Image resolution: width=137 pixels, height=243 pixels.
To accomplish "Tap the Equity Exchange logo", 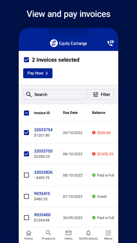I will [x=68, y=43].
